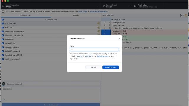The height and width of the screenshot is (106, 189).
Task: Select removed diff line 5 gutter
Action: click(106, 34)
